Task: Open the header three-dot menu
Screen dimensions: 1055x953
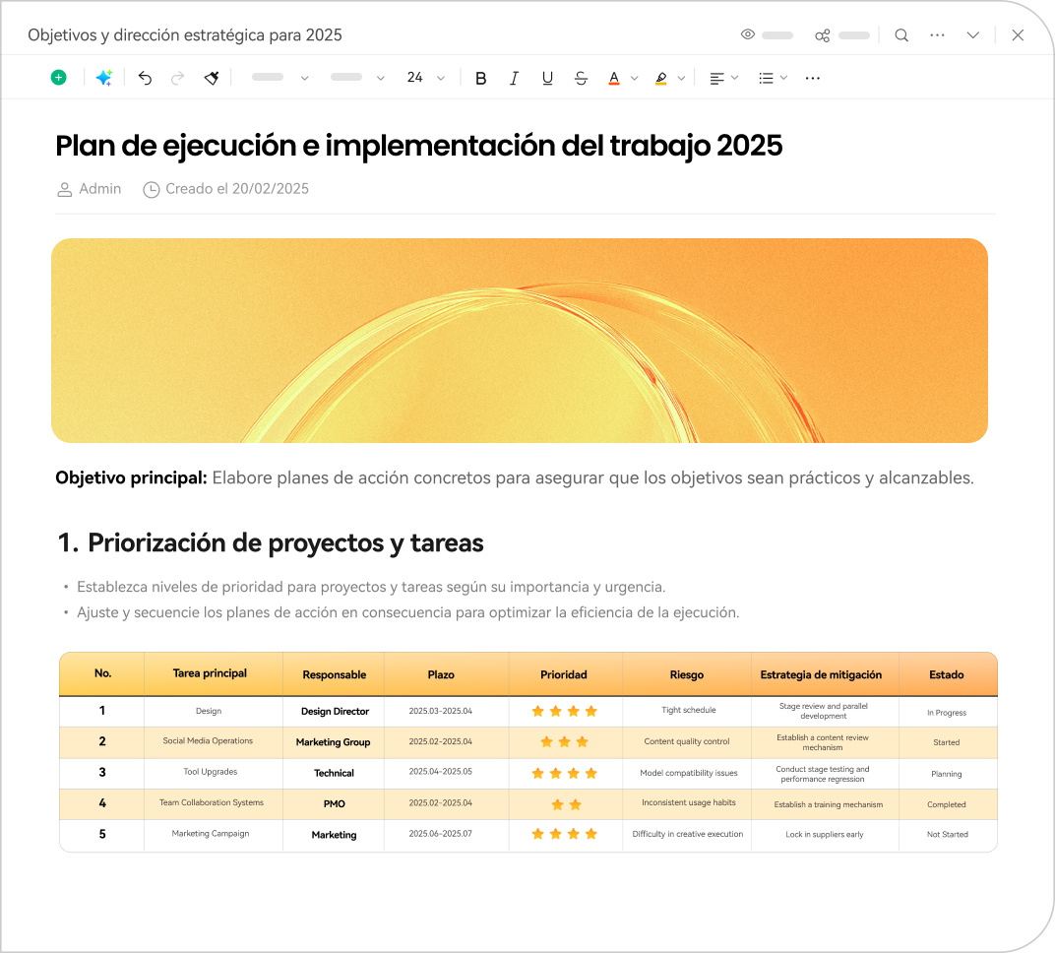Action: 937,35
